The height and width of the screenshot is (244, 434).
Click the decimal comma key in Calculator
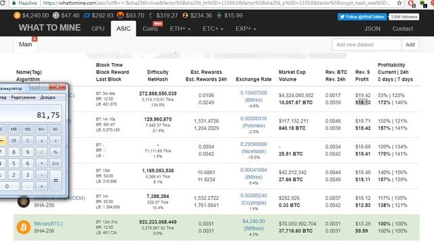click(x=28, y=186)
